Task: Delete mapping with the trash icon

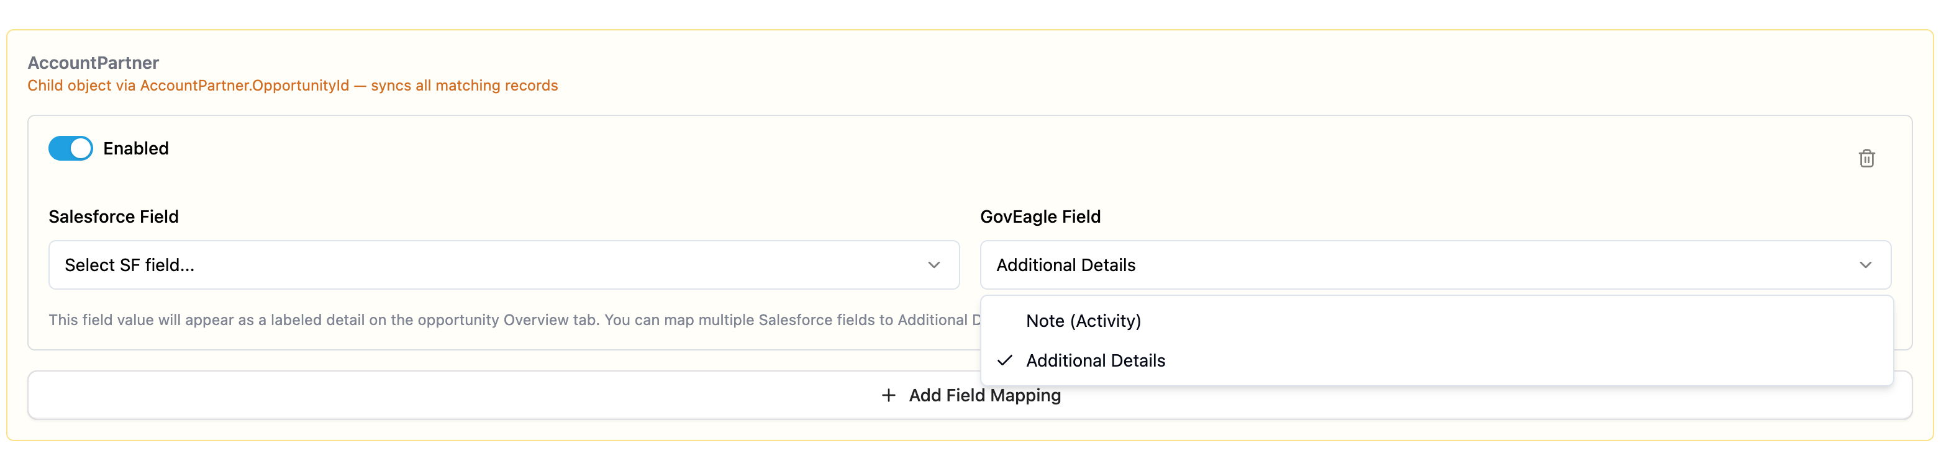Action: tap(1866, 158)
